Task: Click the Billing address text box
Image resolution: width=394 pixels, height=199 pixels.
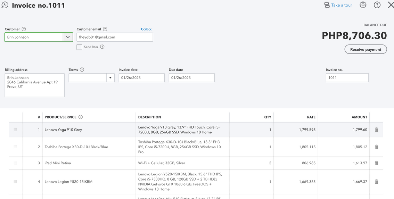Action: click(35, 85)
